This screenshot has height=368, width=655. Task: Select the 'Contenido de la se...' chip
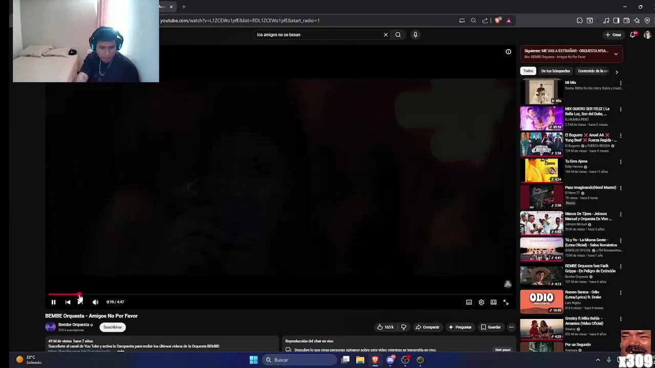593,71
